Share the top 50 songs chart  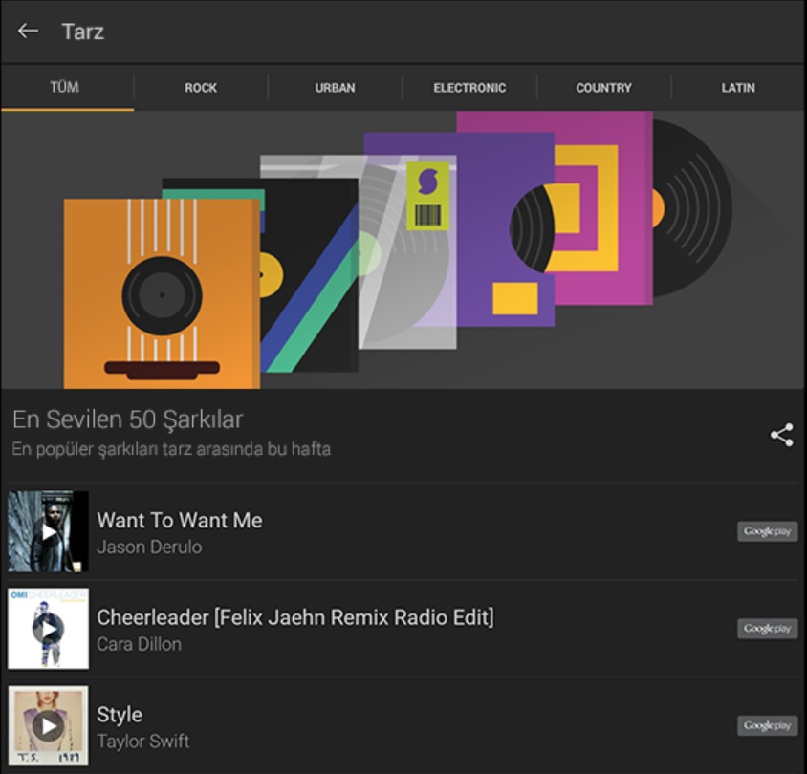point(781,435)
